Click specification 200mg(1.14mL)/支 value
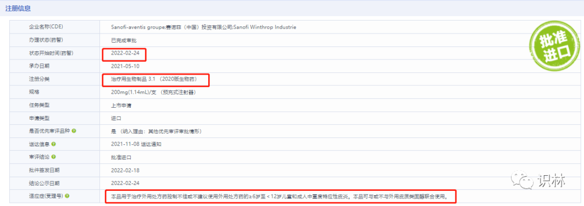This screenshot has width=584, height=206. point(154,92)
